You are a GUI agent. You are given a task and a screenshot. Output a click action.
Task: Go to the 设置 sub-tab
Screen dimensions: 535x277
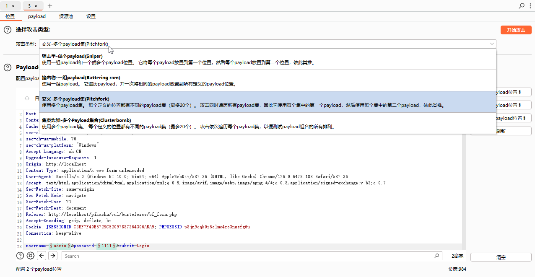[91, 16]
